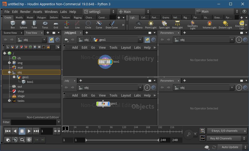The width and height of the screenshot is (249, 151).
Task: Open the File menu
Action: [x=7, y=12]
